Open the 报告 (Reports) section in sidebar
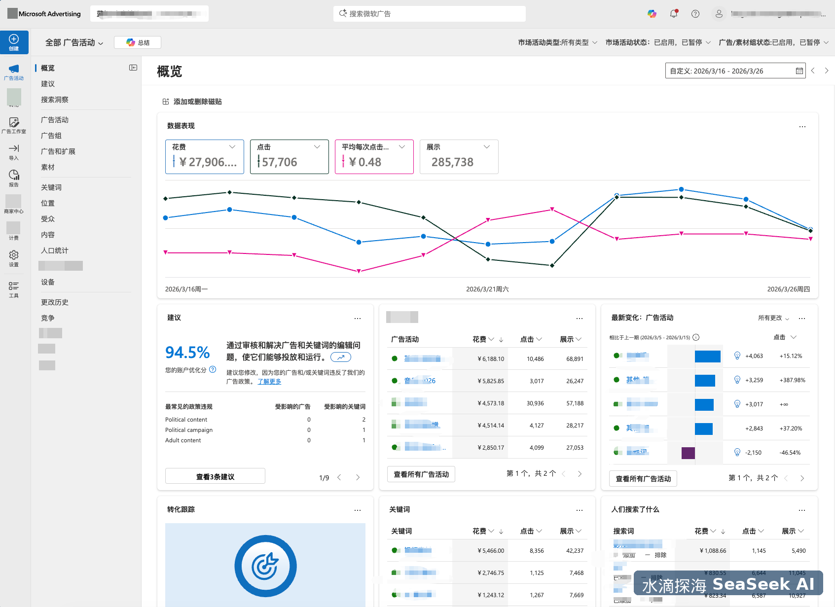The image size is (835, 607). click(14, 177)
